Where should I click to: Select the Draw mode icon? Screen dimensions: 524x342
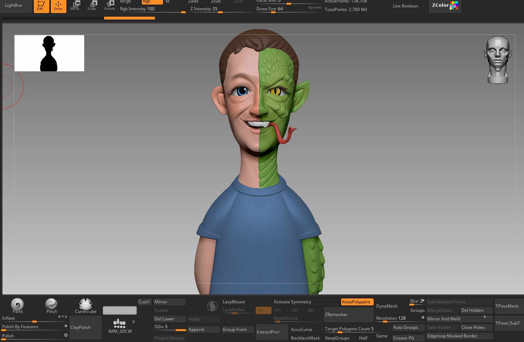[58, 6]
